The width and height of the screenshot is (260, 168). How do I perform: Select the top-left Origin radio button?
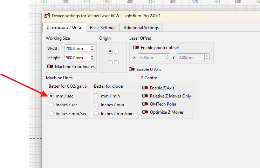(x=110, y=51)
